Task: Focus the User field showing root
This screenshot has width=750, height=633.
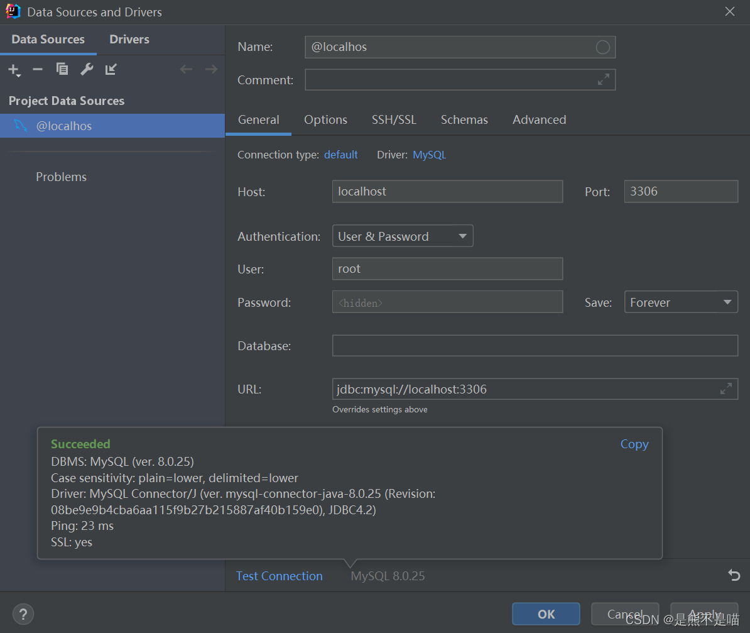Action: coord(447,268)
